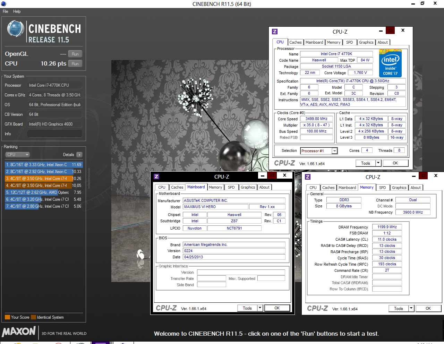Image resolution: width=444 pixels, height=344 pixels.
Task: Select CPU tab in CPU-Z Mainboard window
Action: (162, 187)
